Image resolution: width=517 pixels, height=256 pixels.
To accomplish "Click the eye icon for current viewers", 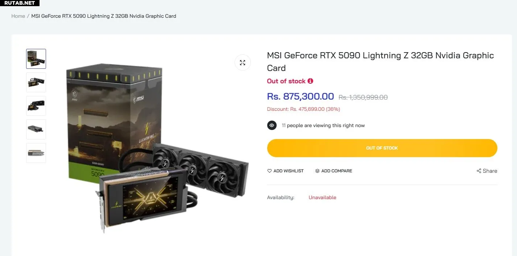I will click(272, 126).
